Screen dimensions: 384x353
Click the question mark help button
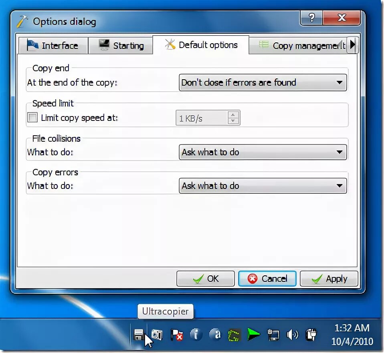(311, 18)
